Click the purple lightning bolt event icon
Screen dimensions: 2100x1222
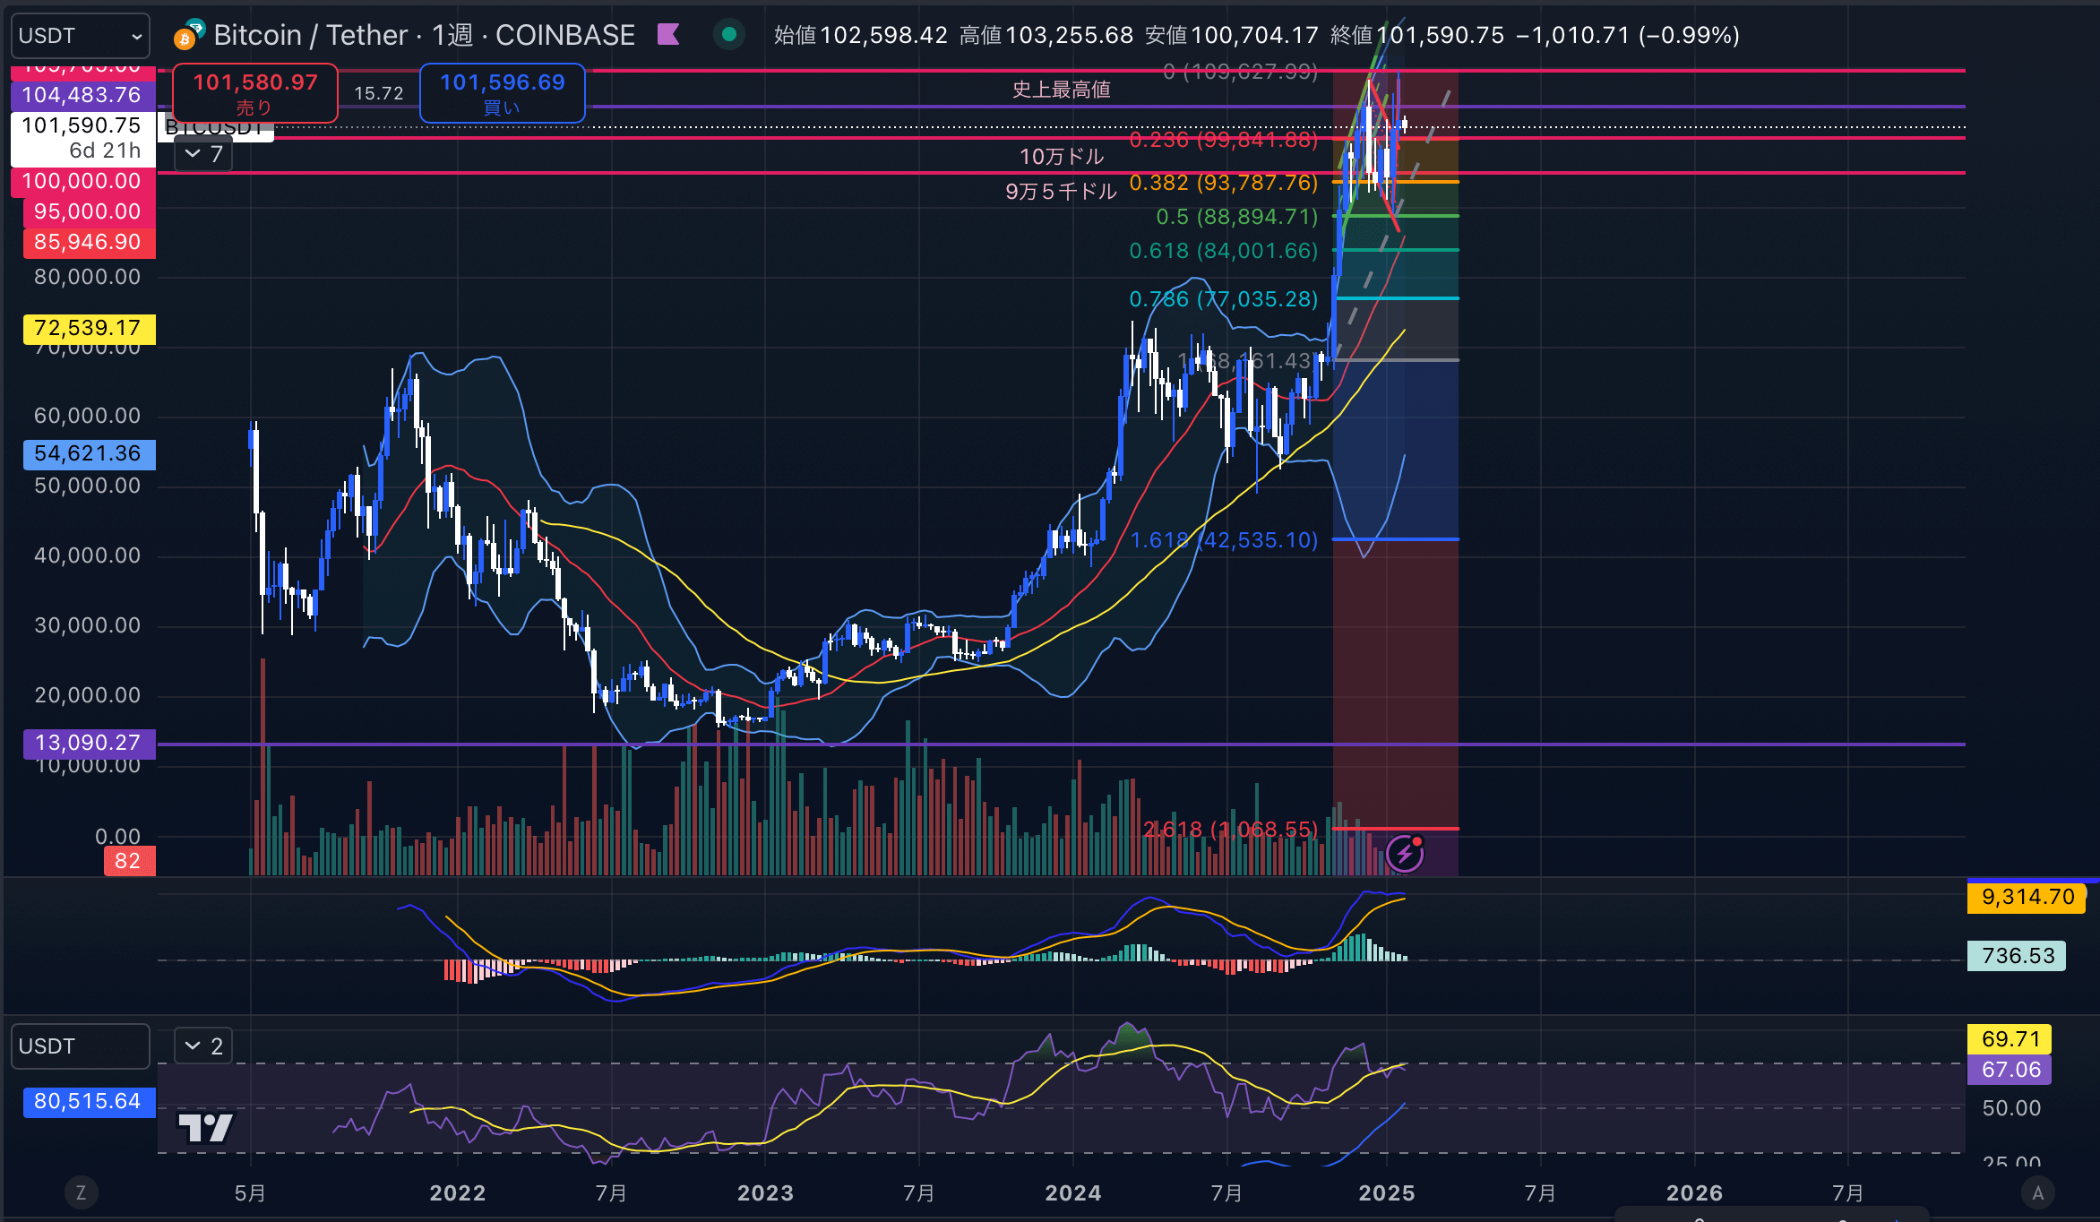(1405, 853)
